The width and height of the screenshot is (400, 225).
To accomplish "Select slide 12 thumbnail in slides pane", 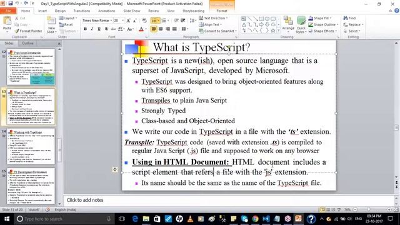I will [x=31, y=67].
